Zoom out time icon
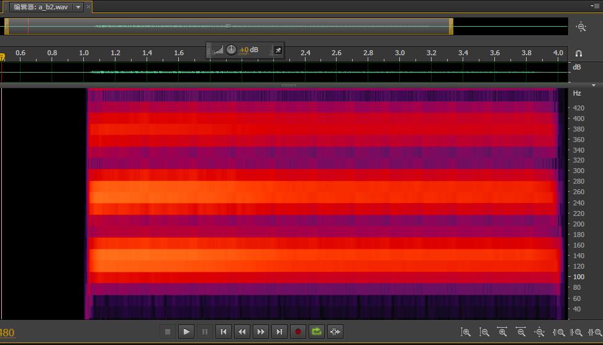603x345 pixels. click(x=520, y=332)
